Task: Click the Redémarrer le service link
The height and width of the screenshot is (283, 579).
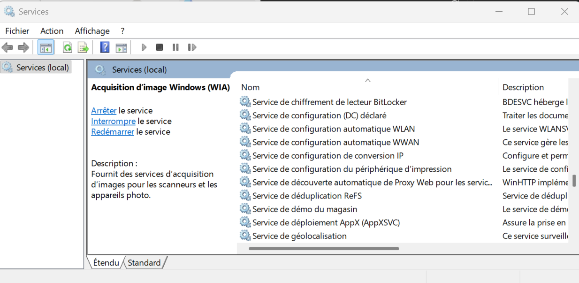Action: (x=113, y=132)
